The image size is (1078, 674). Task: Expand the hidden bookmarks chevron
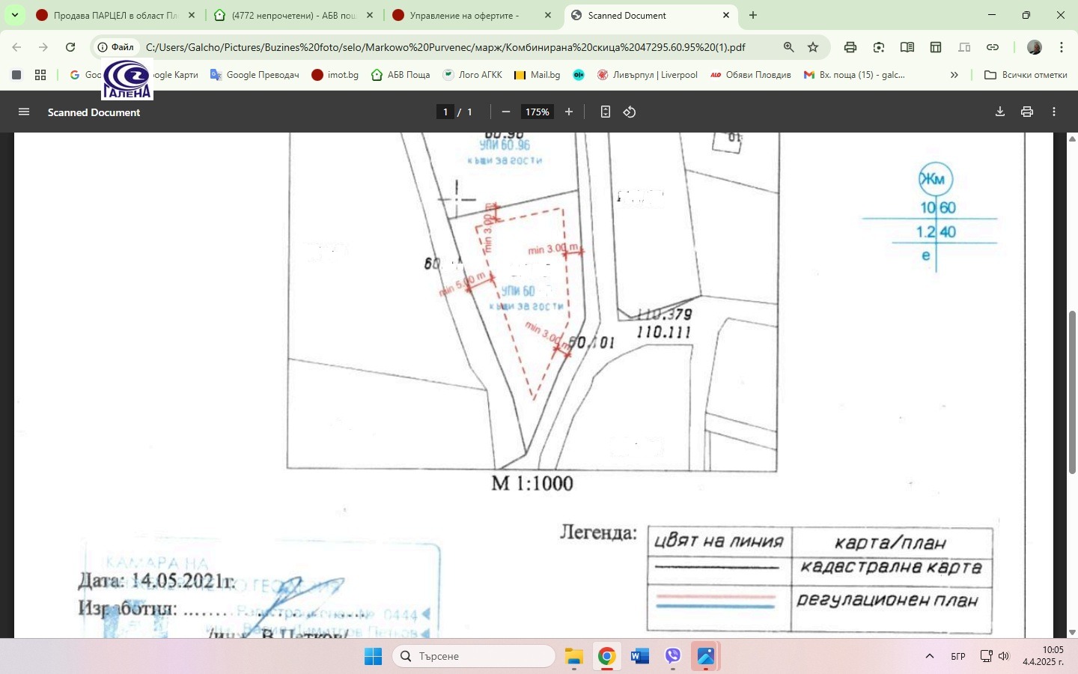point(954,75)
